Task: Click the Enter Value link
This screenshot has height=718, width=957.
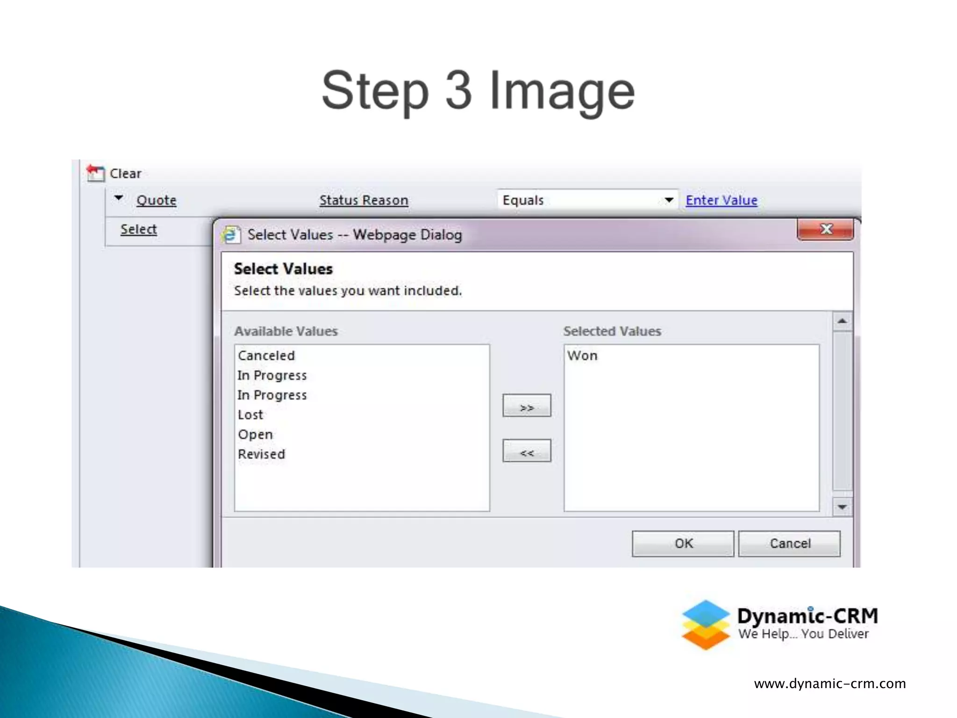Action: pyautogui.click(x=721, y=200)
